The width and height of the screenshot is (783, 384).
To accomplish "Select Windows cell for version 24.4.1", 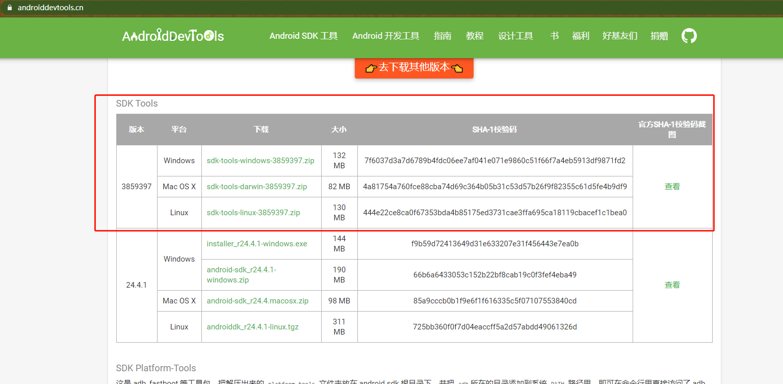I will (179, 259).
